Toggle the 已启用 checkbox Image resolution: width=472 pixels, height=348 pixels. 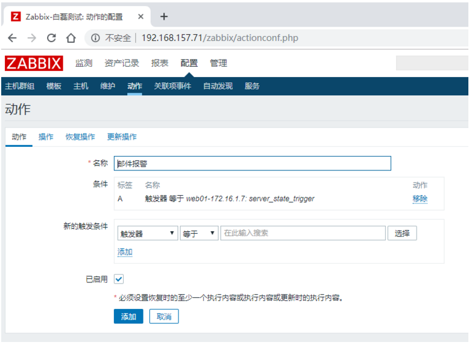[x=119, y=279]
